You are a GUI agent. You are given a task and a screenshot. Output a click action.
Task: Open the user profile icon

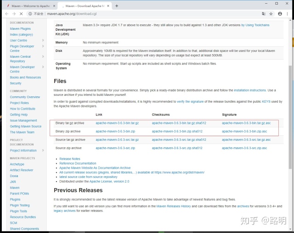(x=280, y=14)
